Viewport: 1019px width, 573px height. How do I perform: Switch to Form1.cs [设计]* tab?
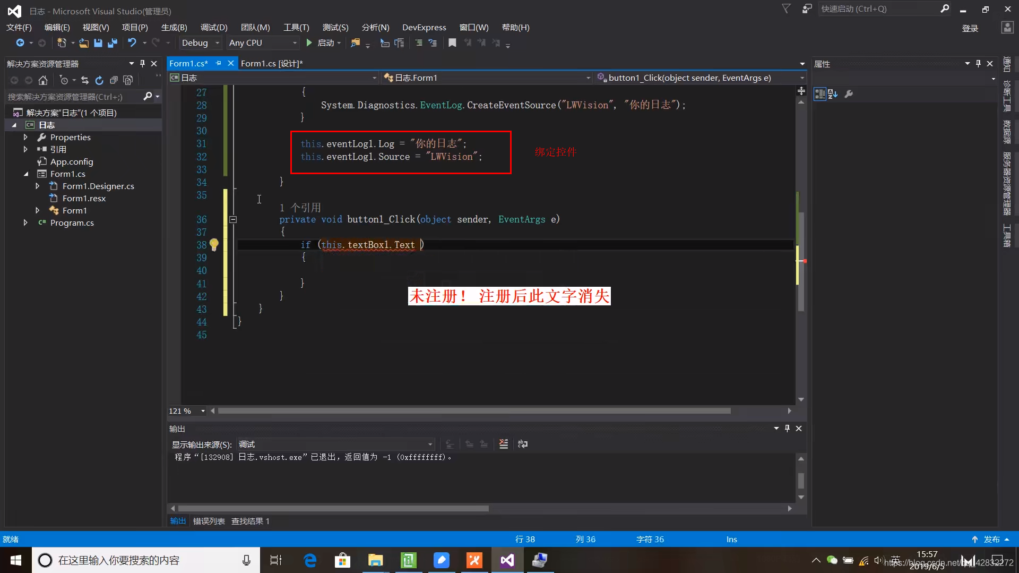point(272,63)
